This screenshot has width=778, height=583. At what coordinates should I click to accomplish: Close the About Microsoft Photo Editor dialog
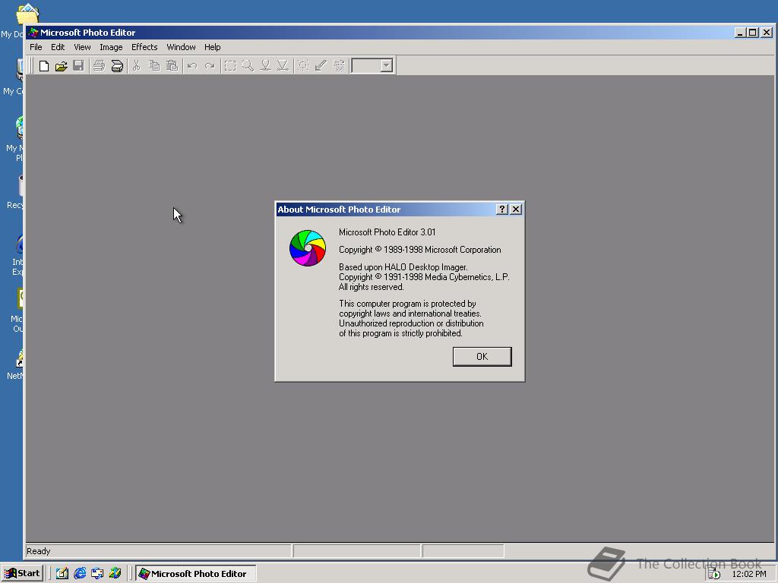(x=516, y=210)
